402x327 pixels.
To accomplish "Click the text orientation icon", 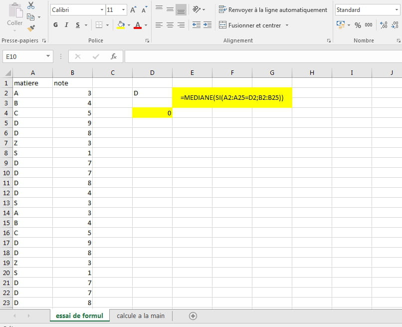I will [197, 9].
